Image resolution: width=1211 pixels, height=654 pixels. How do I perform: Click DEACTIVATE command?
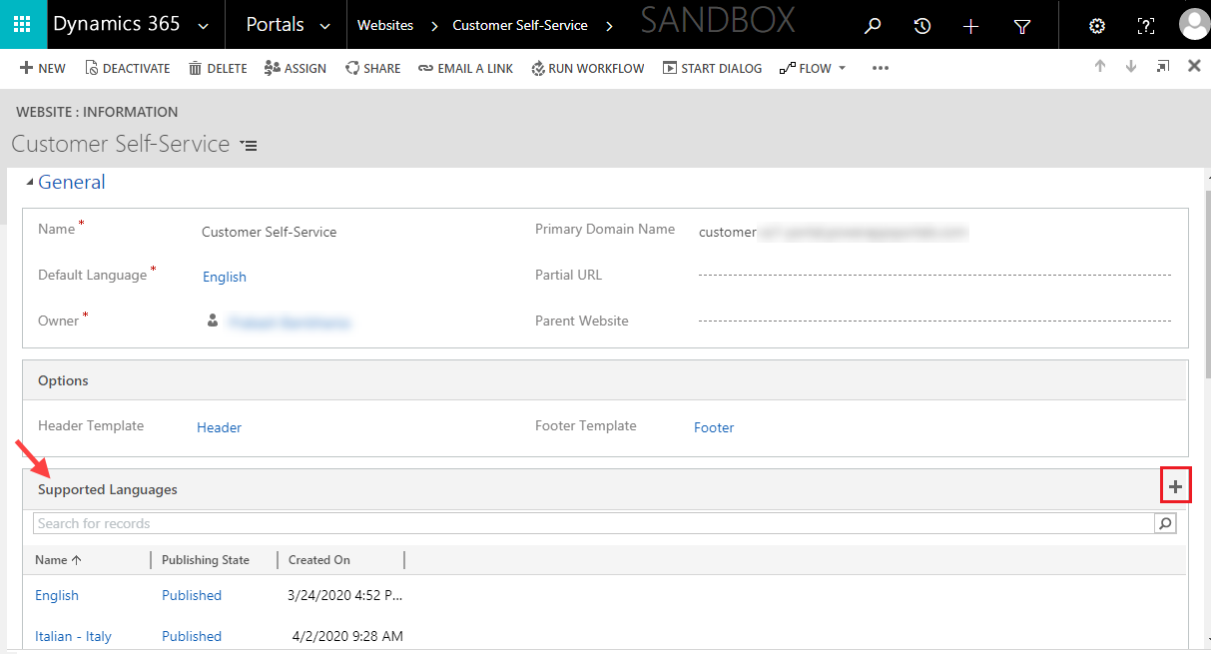pos(128,68)
